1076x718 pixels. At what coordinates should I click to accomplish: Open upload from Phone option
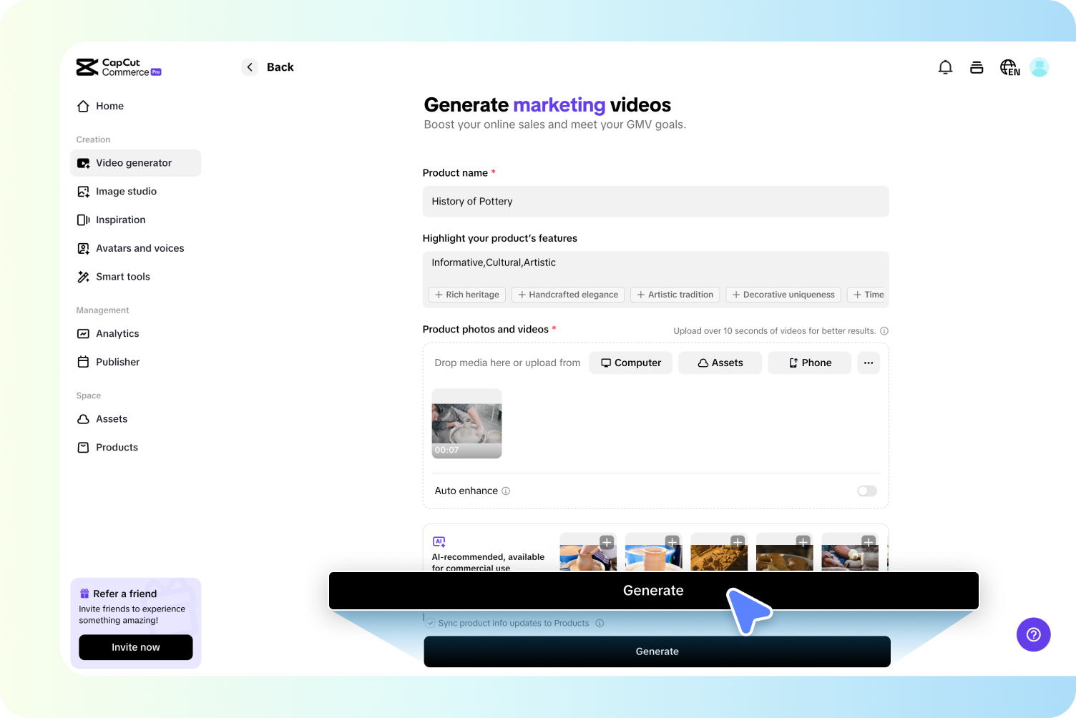[x=809, y=363]
